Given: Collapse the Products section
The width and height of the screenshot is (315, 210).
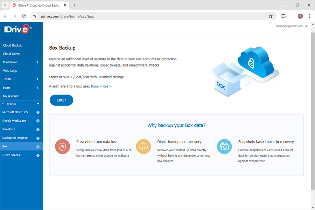Looking at the screenshot, I should pyautogui.click(x=38, y=104).
